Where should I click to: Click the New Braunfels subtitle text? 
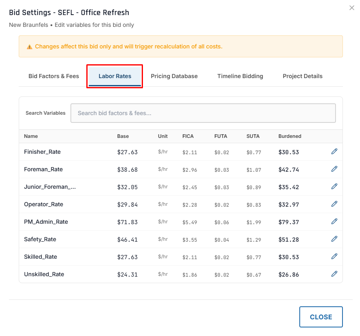(71, 25)
